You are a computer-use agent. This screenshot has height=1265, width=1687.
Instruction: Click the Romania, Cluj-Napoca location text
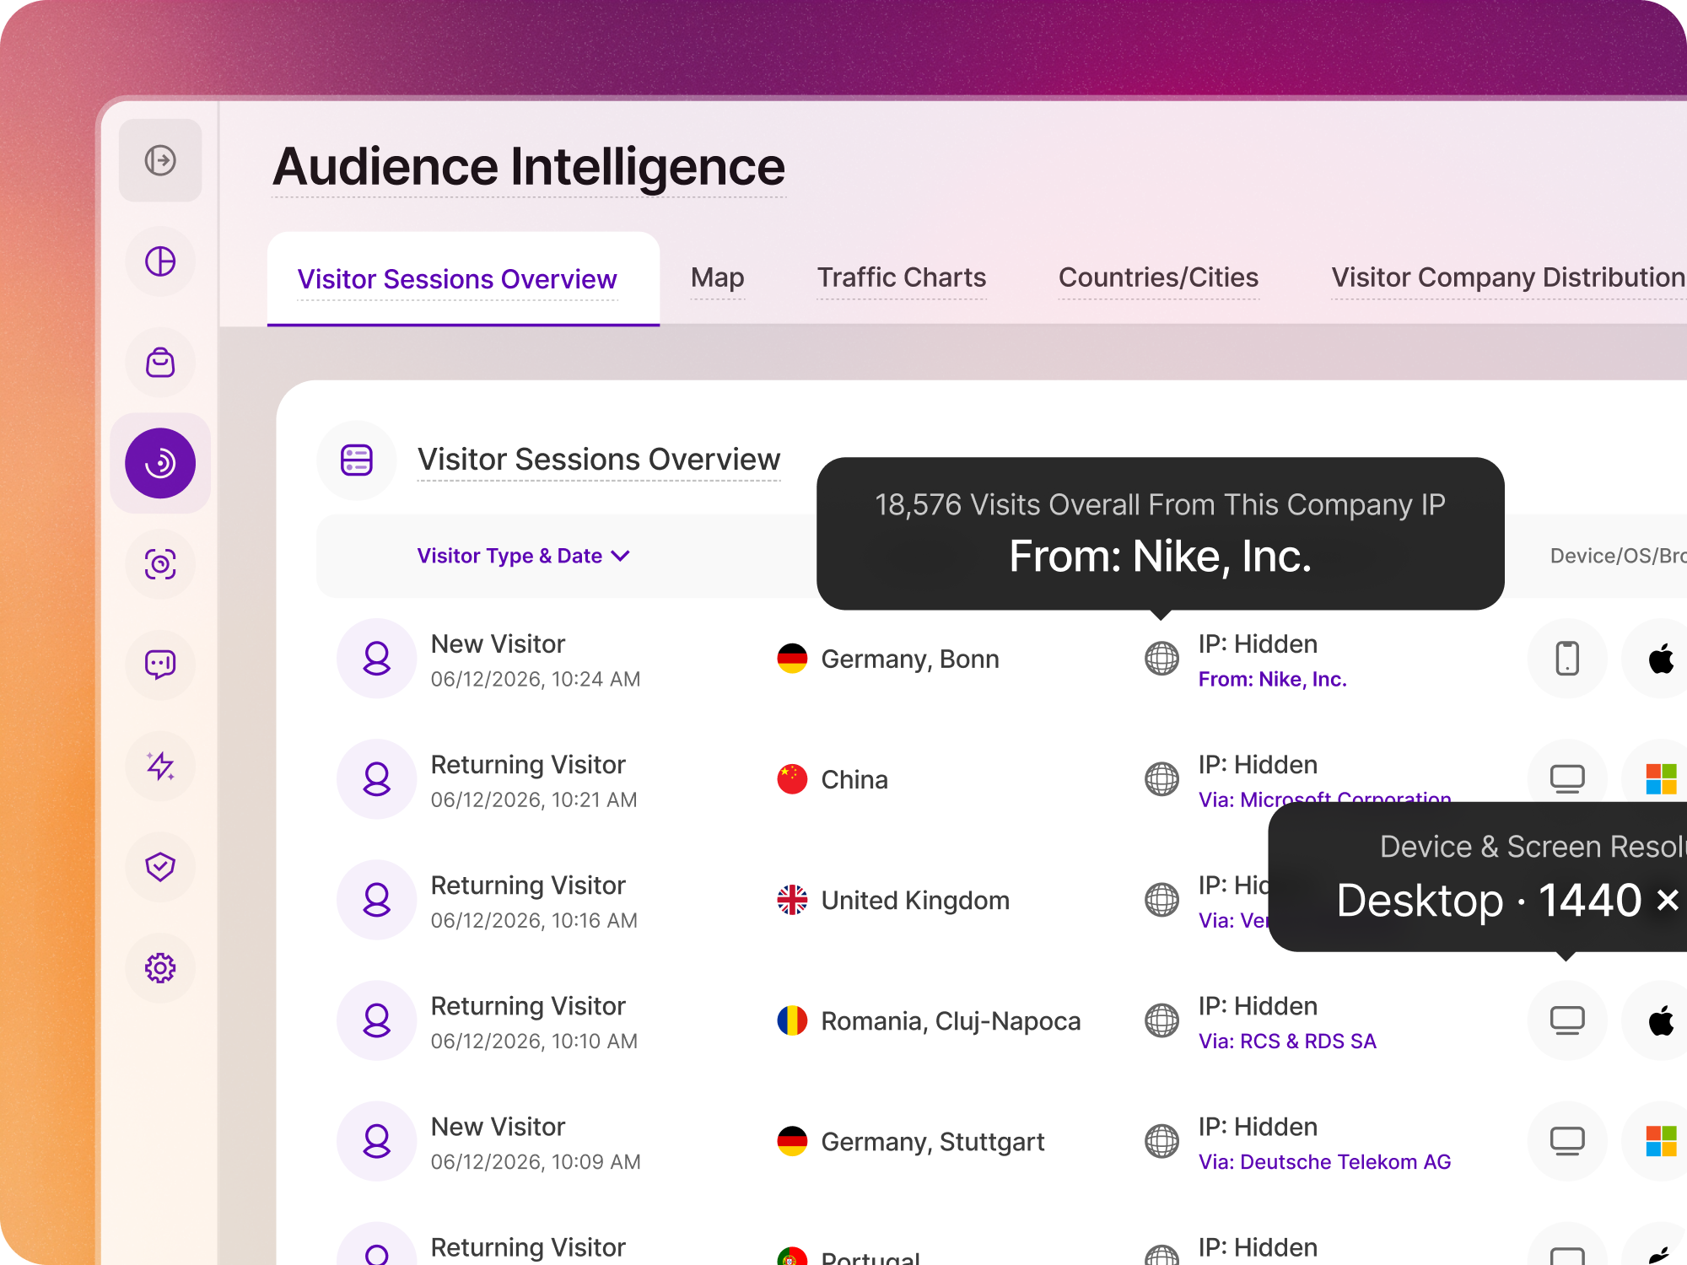951,1020
